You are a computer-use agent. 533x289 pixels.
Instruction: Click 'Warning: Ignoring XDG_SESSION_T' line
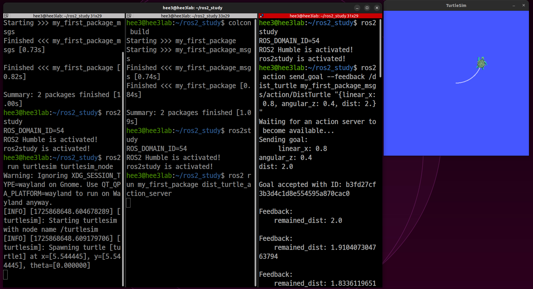click(62, 176)
